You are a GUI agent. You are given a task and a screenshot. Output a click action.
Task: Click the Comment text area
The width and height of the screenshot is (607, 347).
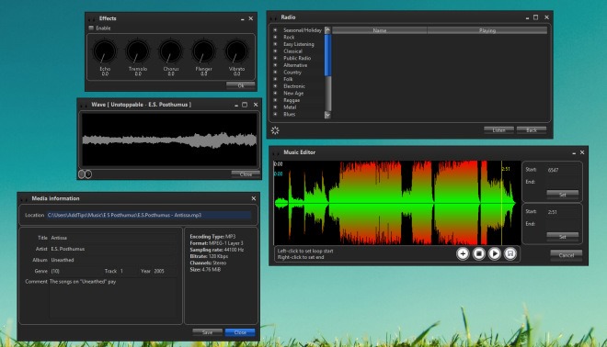coord(113,298)
